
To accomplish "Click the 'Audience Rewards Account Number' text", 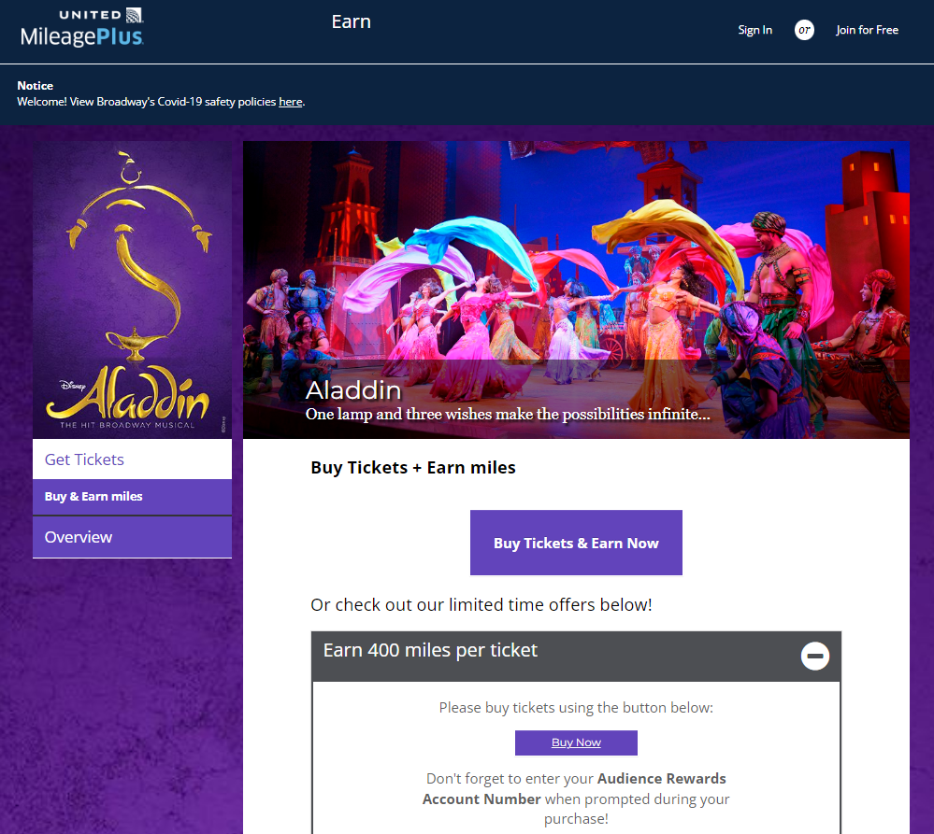I will click(x=574, y=789).
